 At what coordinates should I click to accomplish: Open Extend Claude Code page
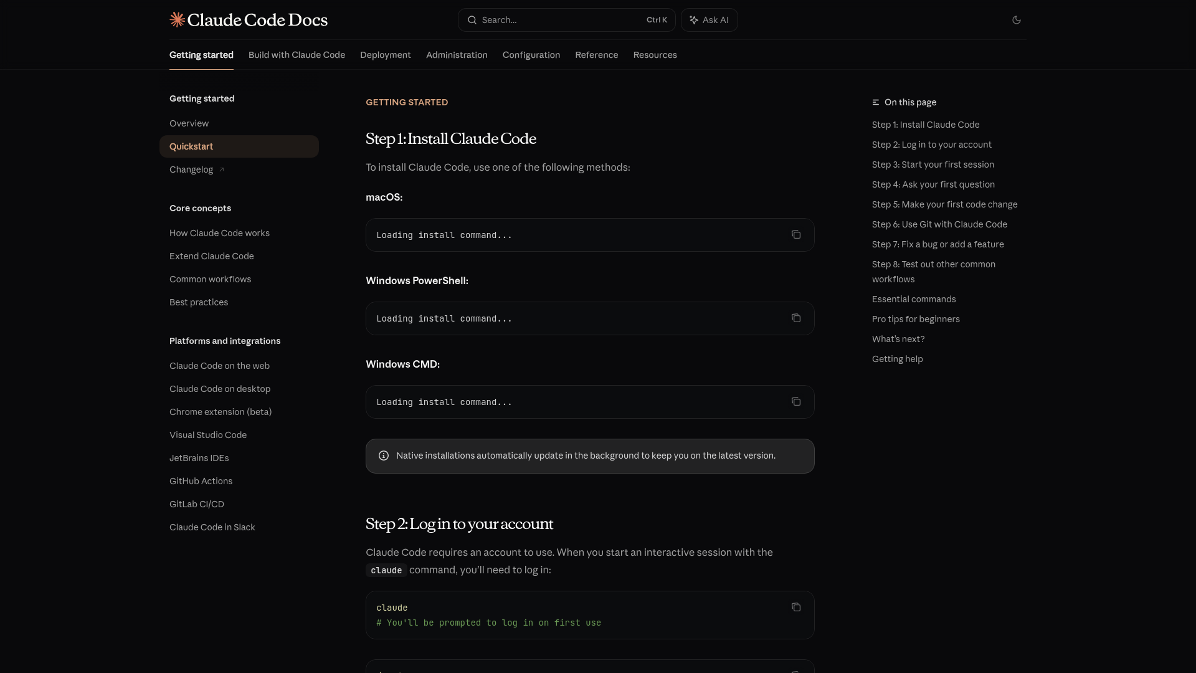tap(239, 256)
